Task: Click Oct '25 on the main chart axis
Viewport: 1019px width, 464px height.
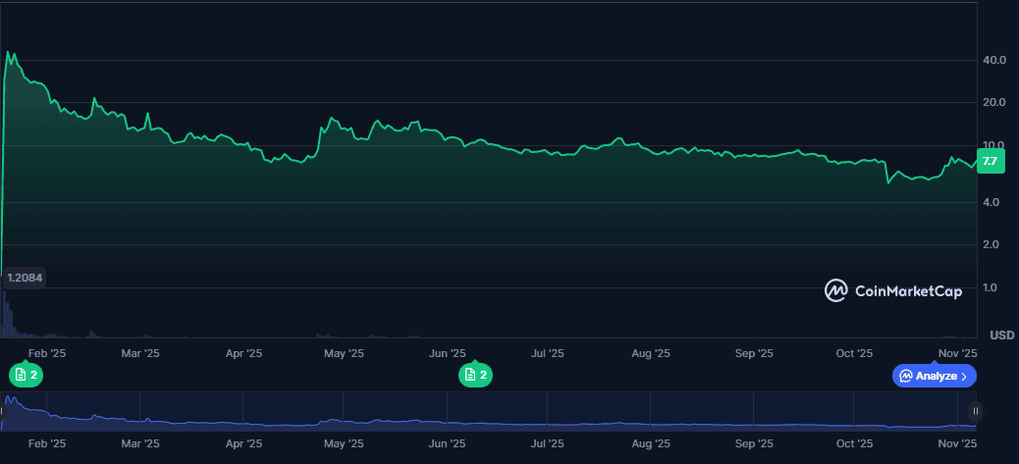Action: pyautogui.click(x=853, y=353)
